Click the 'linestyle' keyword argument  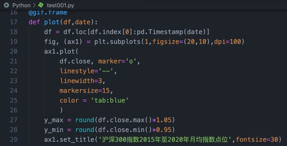77,71
